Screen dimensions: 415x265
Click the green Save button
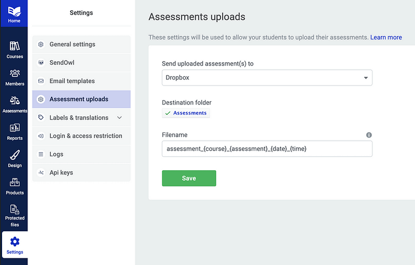pos(189,178)
